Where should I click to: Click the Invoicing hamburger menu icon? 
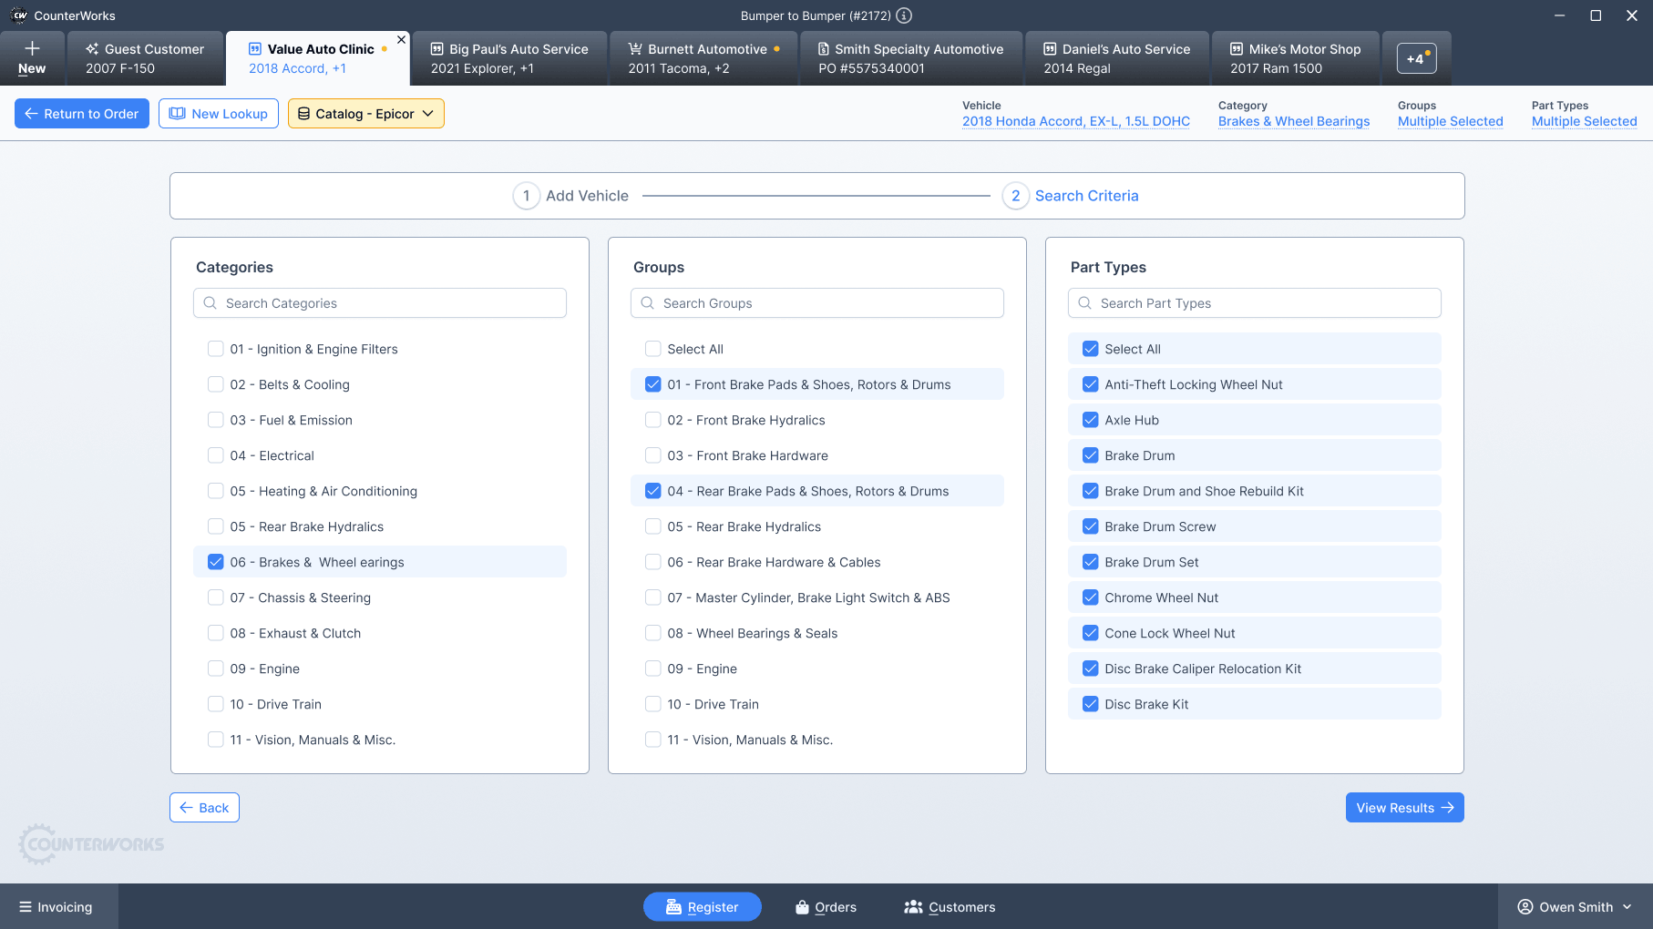(26, 907)
